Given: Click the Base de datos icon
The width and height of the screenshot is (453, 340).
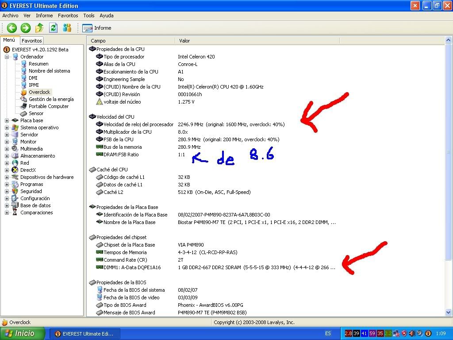Looking at the screenshot, I should pos(15,205).
